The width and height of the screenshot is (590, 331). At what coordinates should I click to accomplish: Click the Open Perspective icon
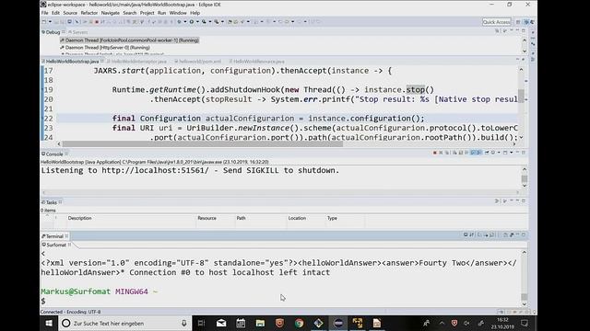[518, 22]
